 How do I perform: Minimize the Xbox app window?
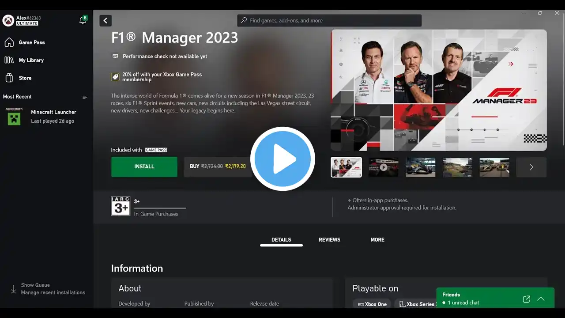coord(523,13)
